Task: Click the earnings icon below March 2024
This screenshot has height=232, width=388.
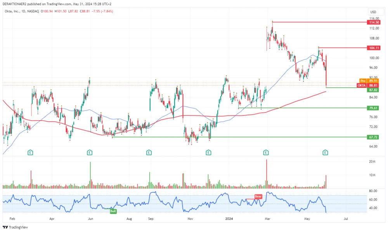Action: tap(266, 152)
